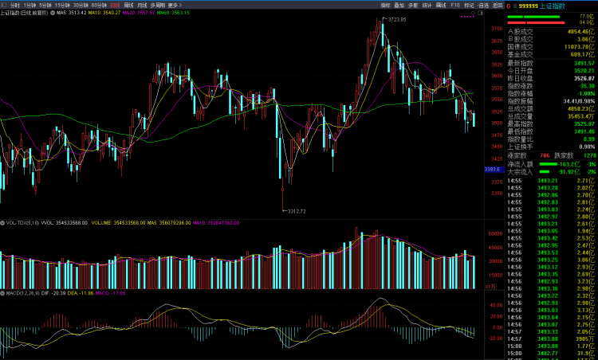Click -自选 to remove from watchlist
The image size is (598, 360).
(x=483, y=6)
